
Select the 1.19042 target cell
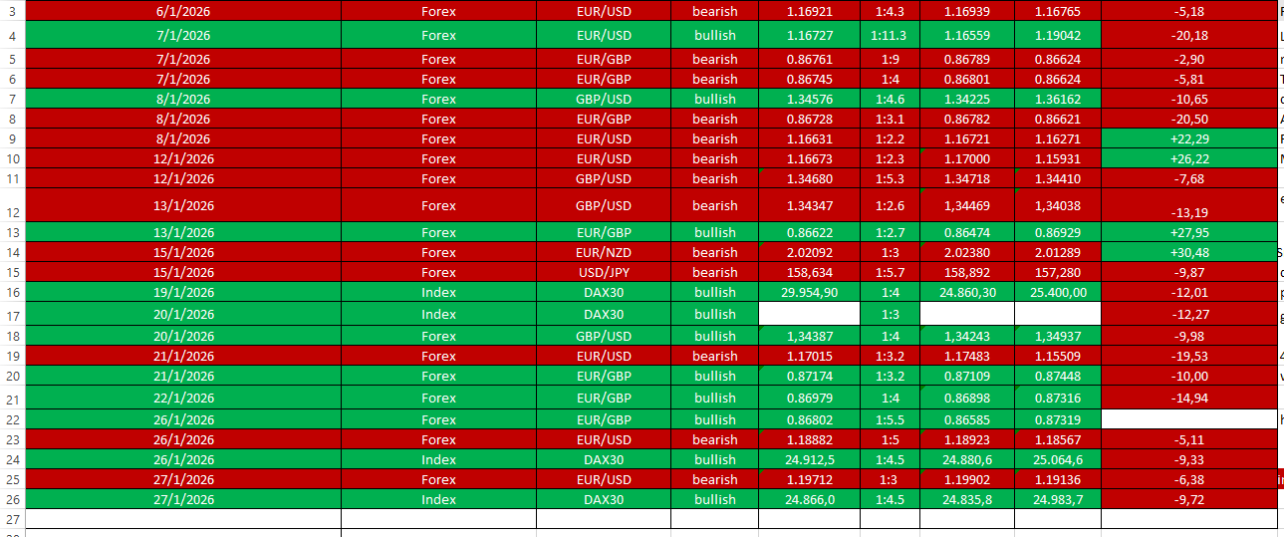pos(1057,35)
